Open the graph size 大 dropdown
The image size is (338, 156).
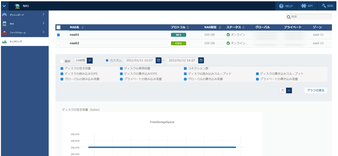(x=289, y=90)
